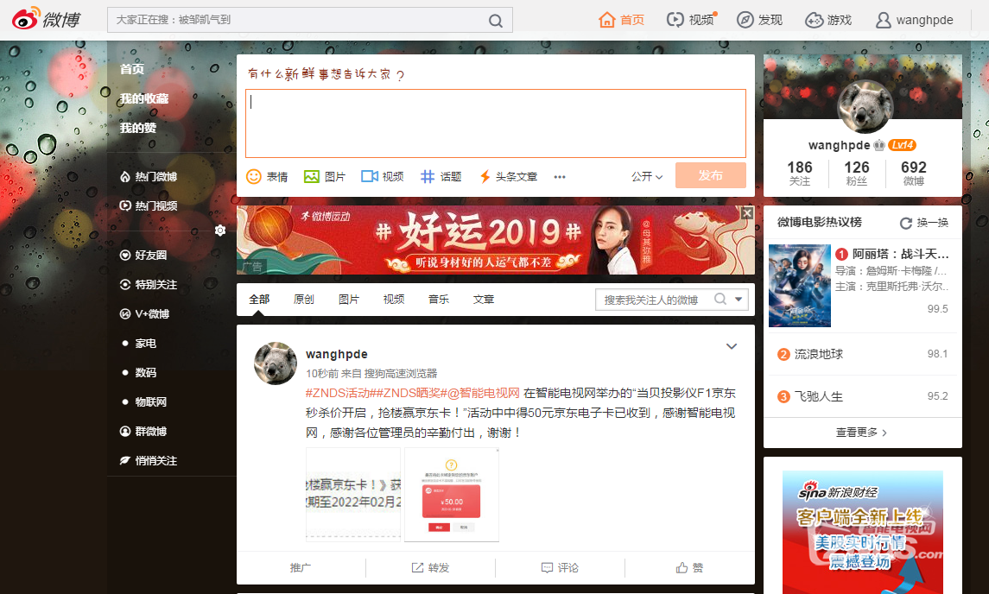
Task: Click 评论 comment button
Action: pos(560,567)
